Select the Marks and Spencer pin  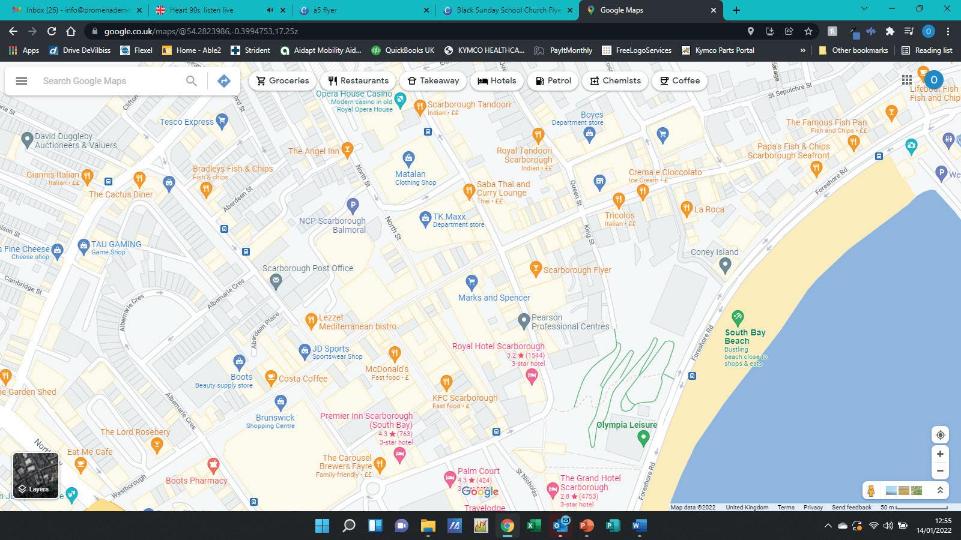pyautogui.click(x=472, y=282)
